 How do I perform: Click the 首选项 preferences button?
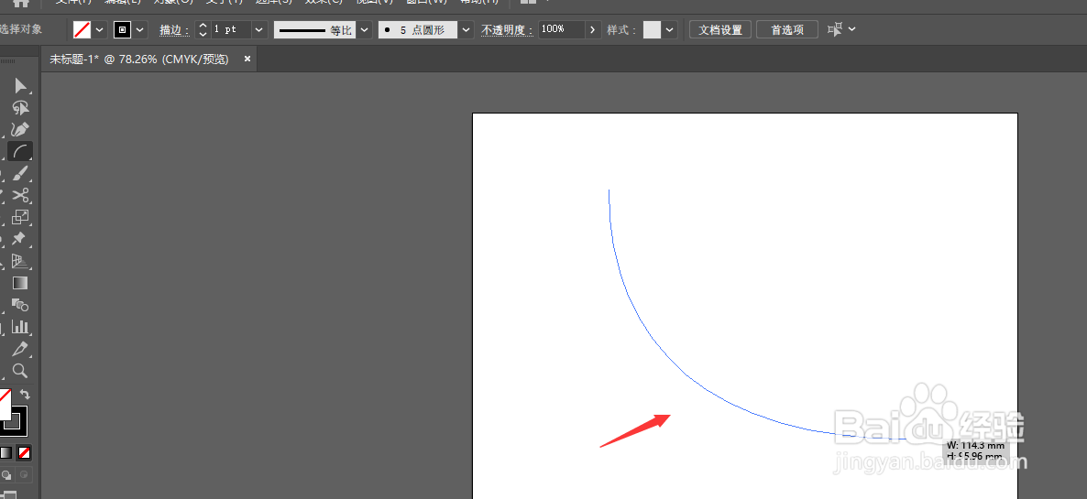click(x=786, y=30)
